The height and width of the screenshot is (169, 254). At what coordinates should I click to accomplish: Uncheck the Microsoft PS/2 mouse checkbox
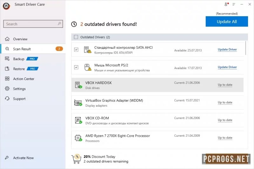(x=76, y=67)
